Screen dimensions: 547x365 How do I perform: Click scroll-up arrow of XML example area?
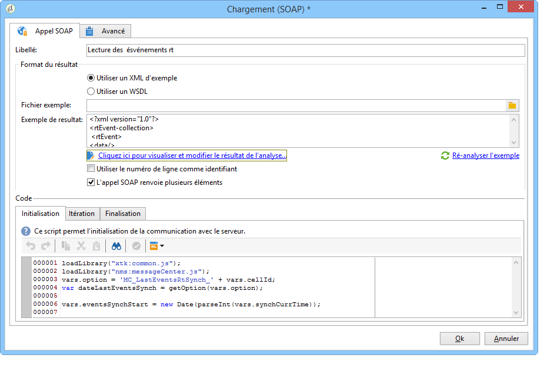pyautogui.click(x=514, y=120)
